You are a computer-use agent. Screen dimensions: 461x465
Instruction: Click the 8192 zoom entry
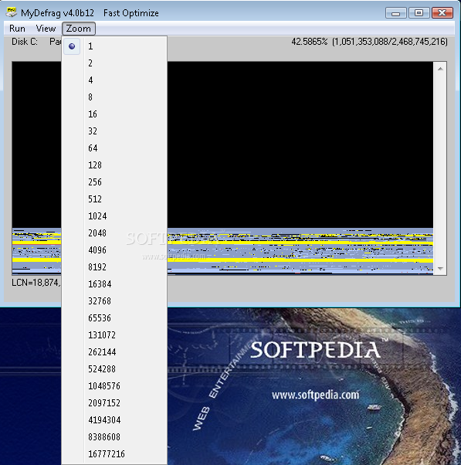tap(114, 267)
